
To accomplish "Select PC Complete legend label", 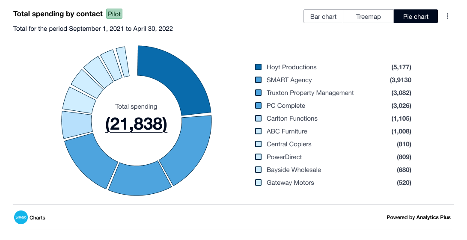I will (x=286, y=106).
